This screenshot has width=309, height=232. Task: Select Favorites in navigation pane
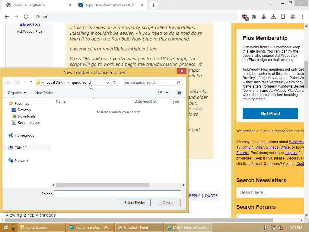(x=19, y=103)
